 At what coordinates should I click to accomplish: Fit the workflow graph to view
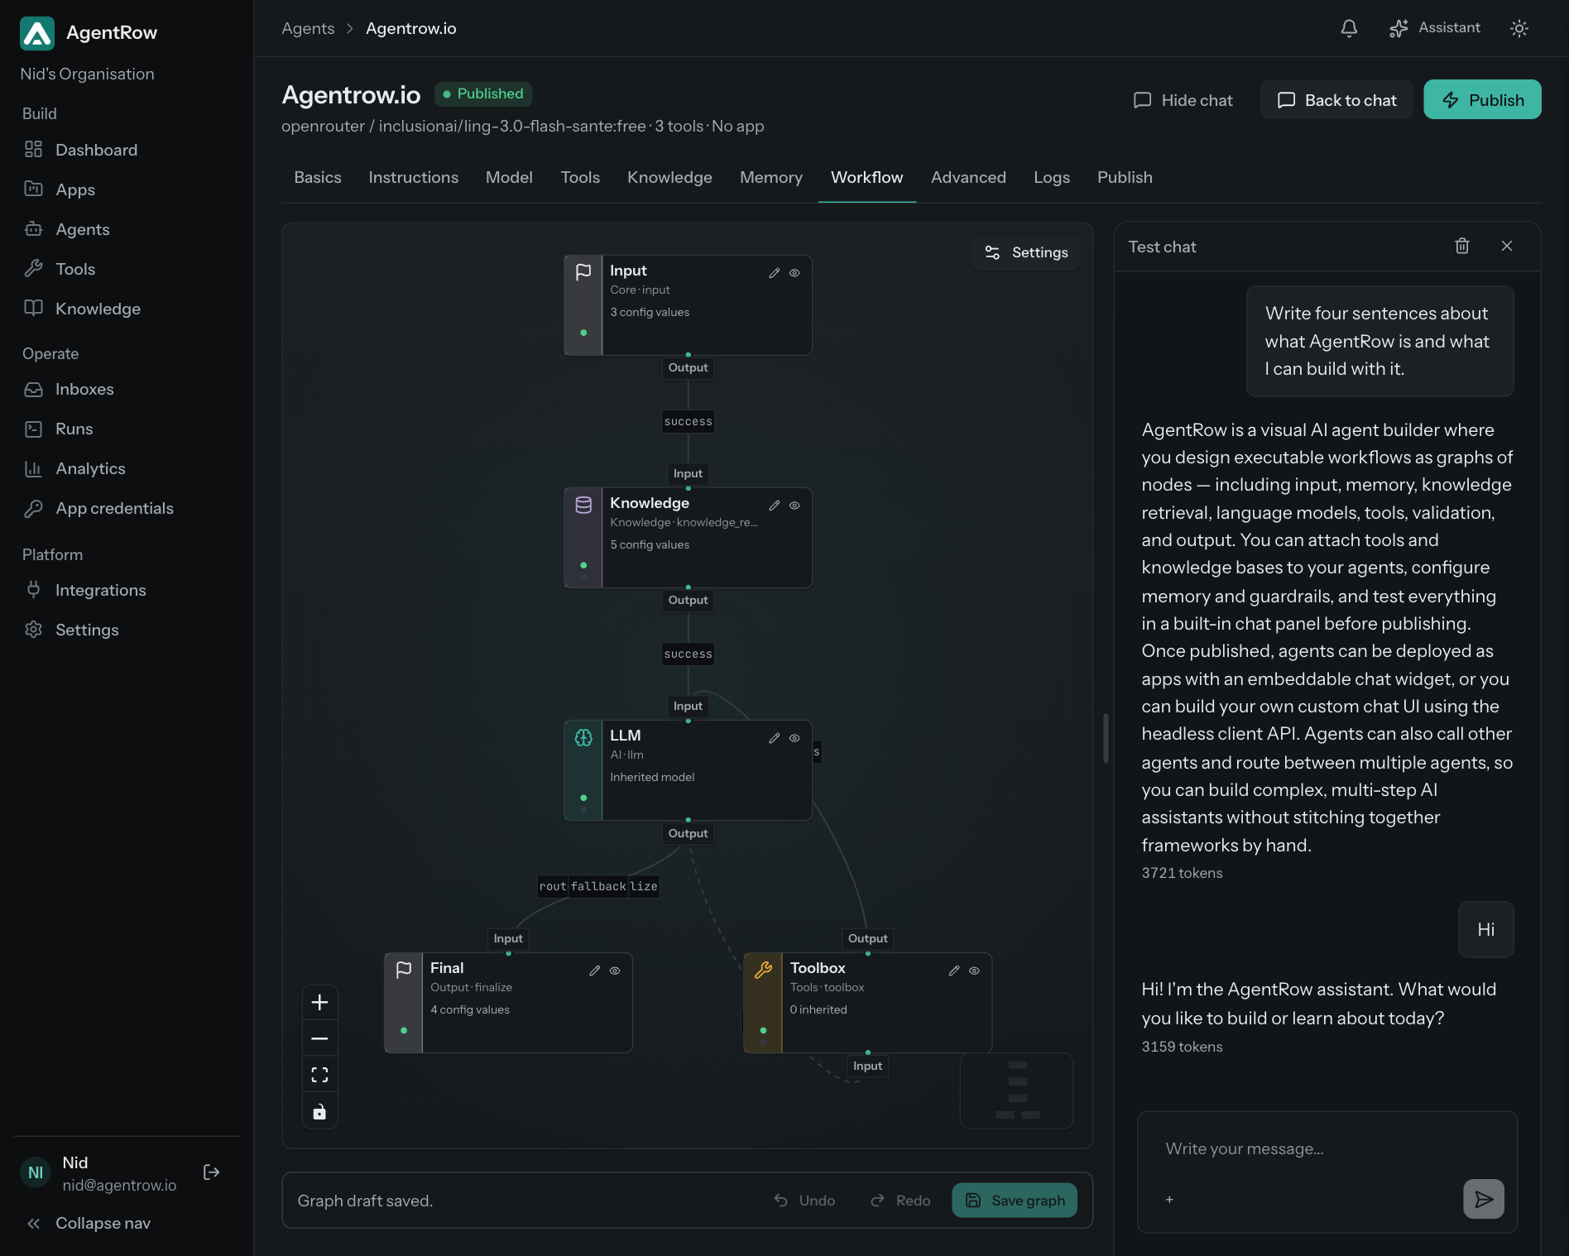[319, 1075]
